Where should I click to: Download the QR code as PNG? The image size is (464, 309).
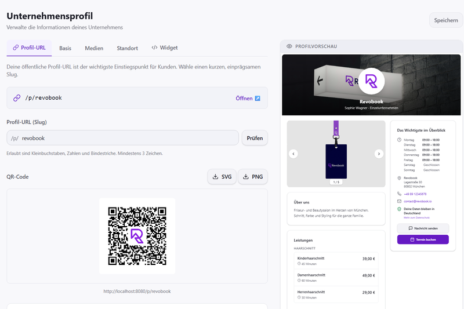tap(253, 176)
